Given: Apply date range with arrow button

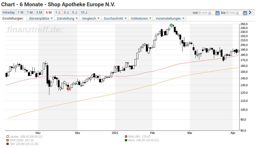Looking at the screenshot, I should tap(250, 12).
